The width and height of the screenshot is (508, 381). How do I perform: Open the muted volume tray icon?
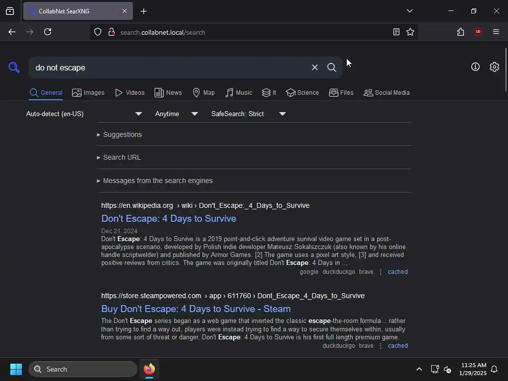[447, 369]
